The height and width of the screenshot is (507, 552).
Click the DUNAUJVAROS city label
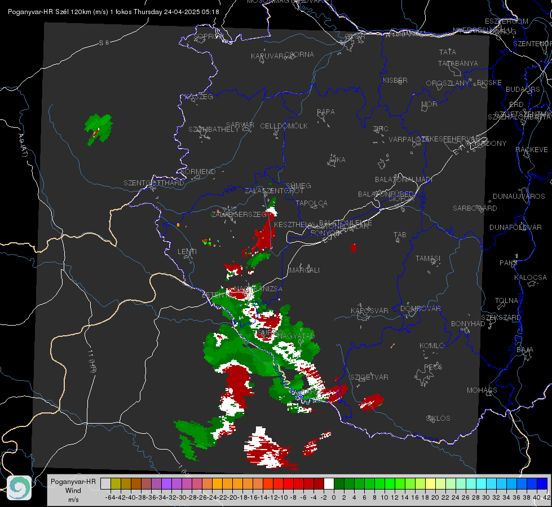(519, 197)
